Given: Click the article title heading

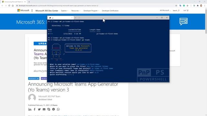Looking at the screenshot, I should tap(73, 87).
